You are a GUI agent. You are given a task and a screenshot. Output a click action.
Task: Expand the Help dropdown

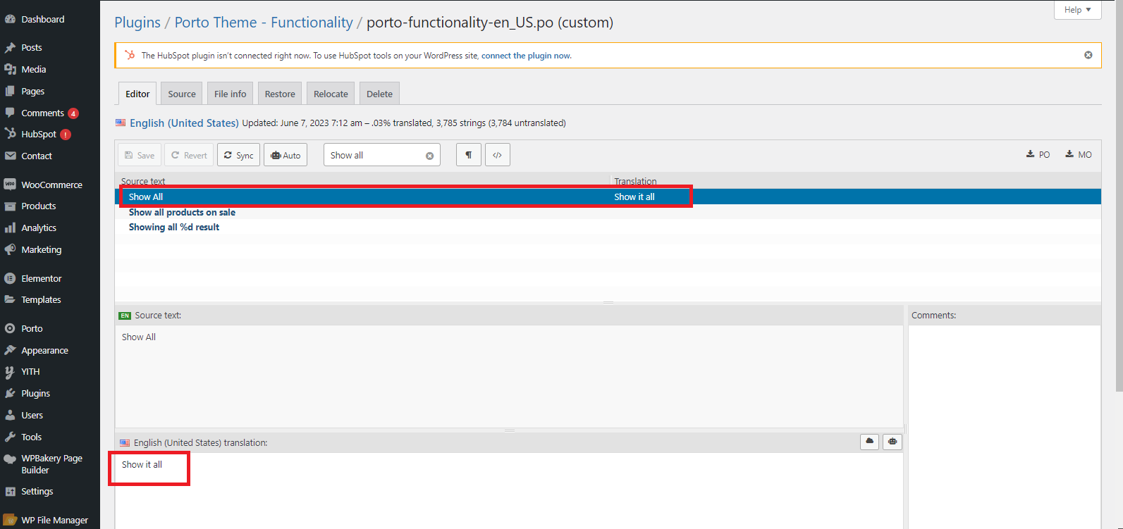(x=1077, y=10)
